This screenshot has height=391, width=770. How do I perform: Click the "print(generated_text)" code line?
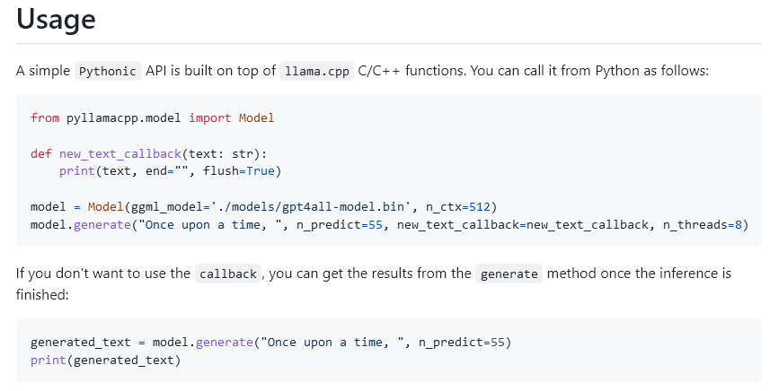click(x=105, y=361)
